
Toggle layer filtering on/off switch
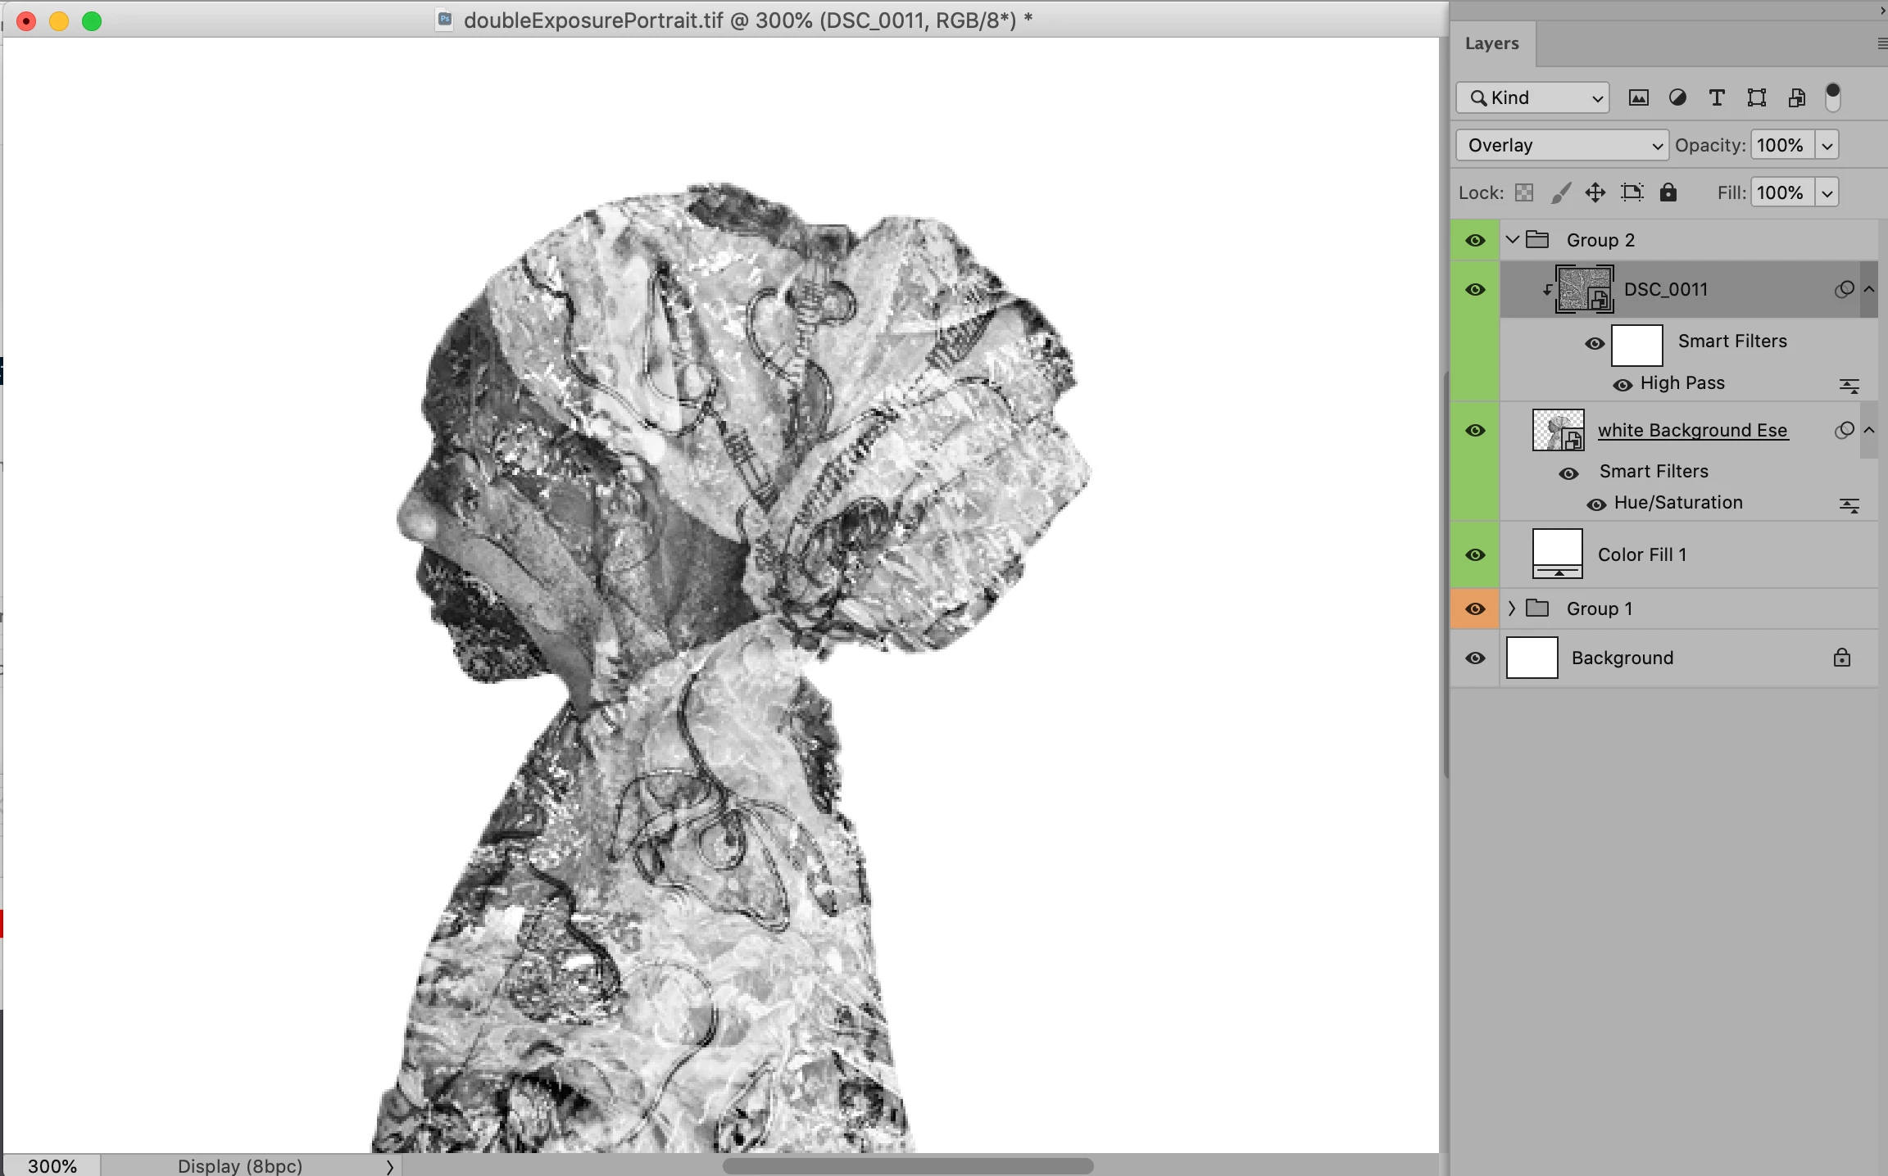(x=1833, y=97)
